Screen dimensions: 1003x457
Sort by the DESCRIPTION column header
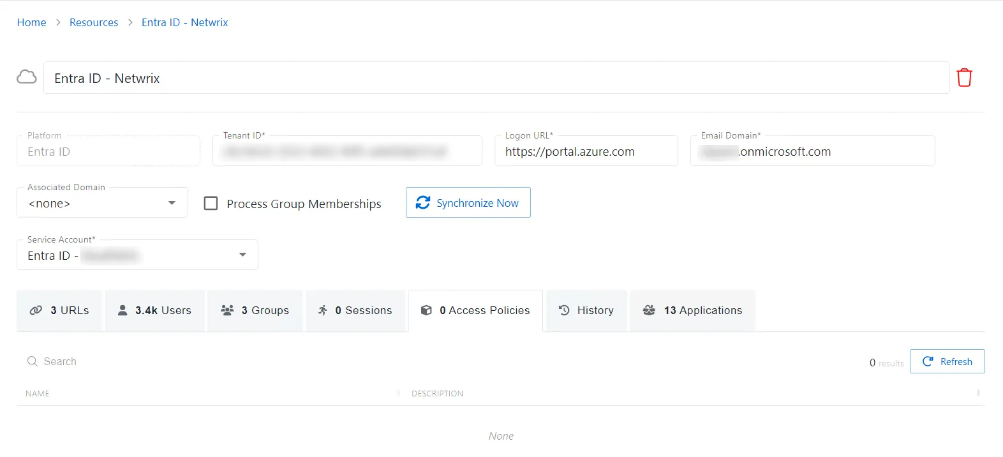coord(438,393)
